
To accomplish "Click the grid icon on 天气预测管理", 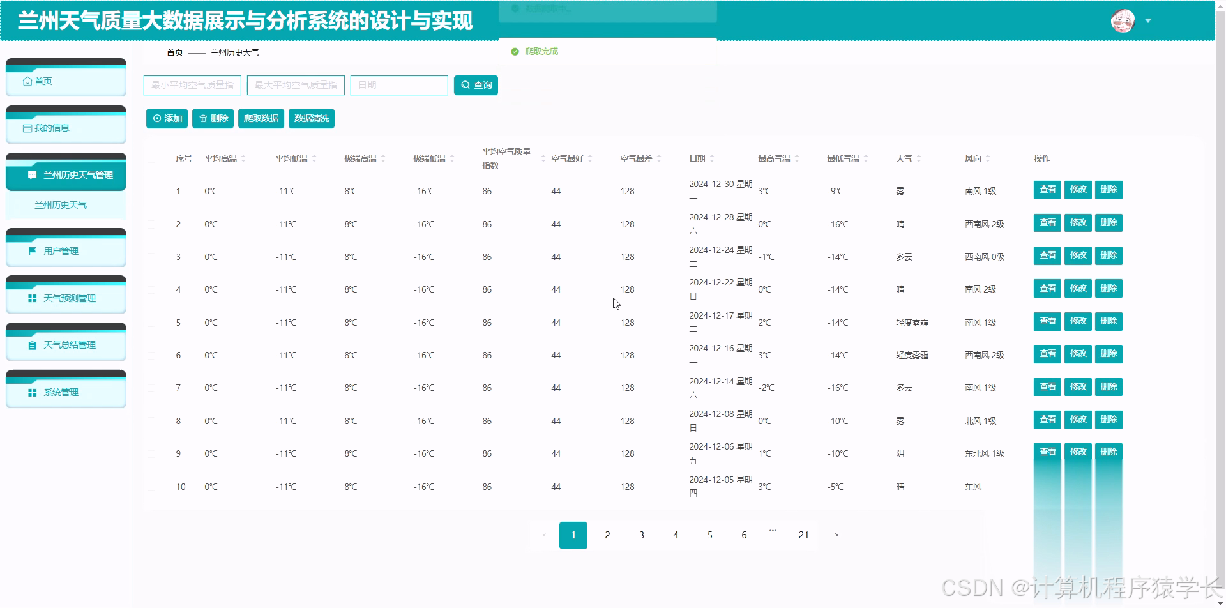I will click(33, 298).
